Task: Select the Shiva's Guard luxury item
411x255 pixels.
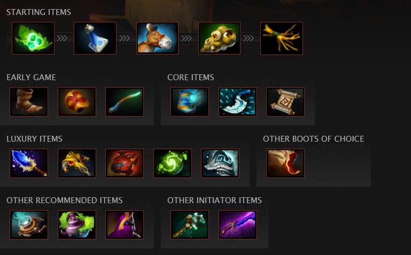Action: pyautogui.click(x=220, y=163)
